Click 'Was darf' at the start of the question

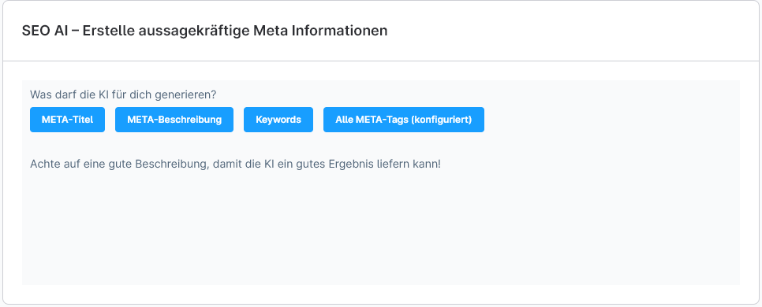[51, 94]
